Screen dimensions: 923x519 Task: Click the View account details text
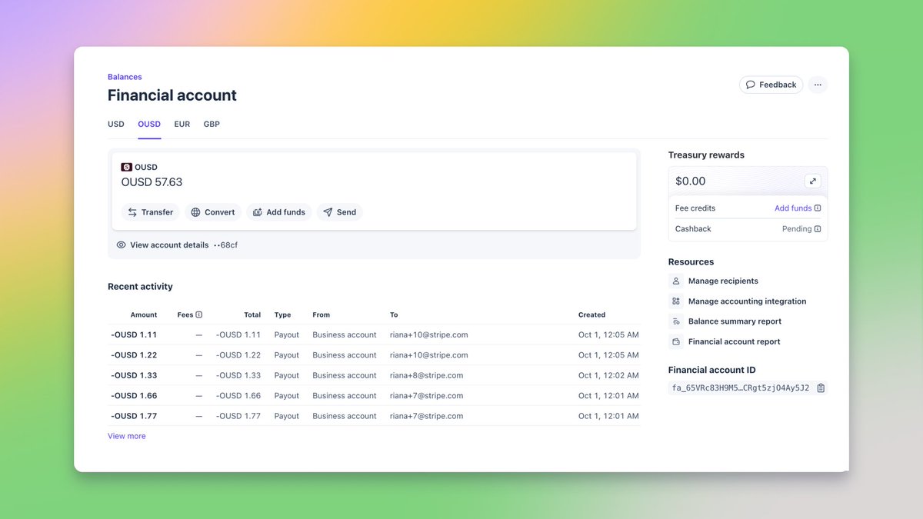(x=169, y=245)
